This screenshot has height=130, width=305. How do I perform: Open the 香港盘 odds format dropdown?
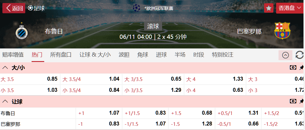point(290,8)
